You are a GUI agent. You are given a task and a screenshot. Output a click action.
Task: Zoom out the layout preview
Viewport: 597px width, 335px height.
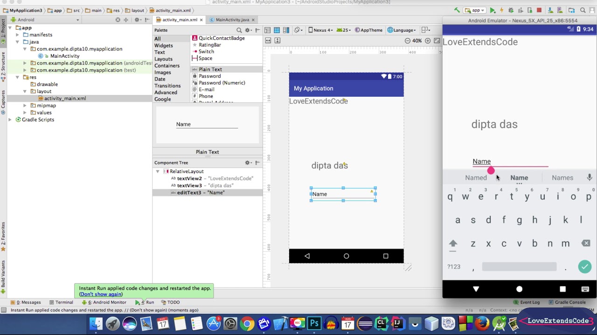[x=408, y=40]
